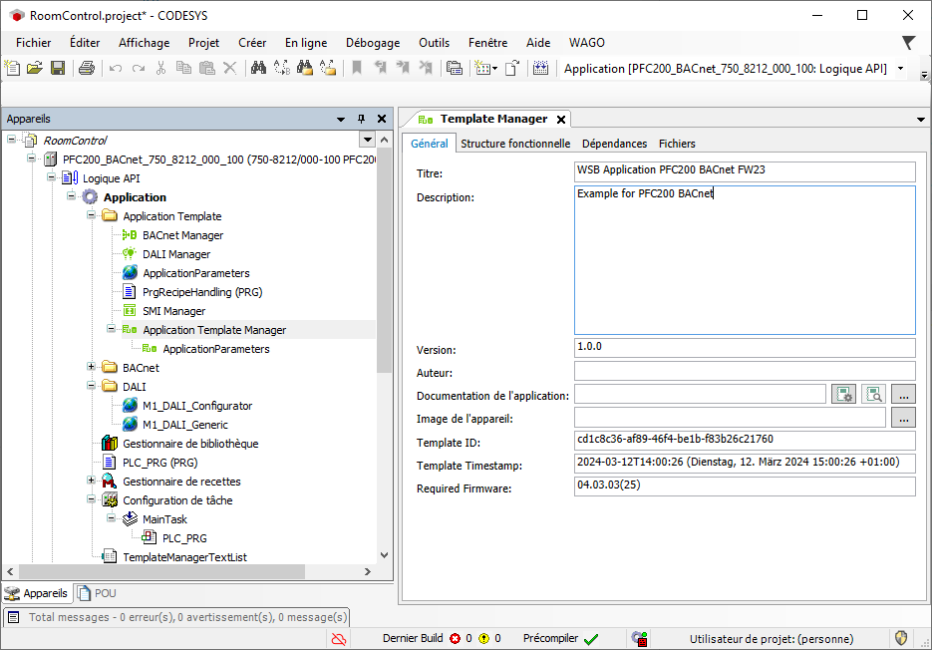Screen dimensions: 932x650
Task: Open the Application selector dropdown in toolbar
Action: 900,69
